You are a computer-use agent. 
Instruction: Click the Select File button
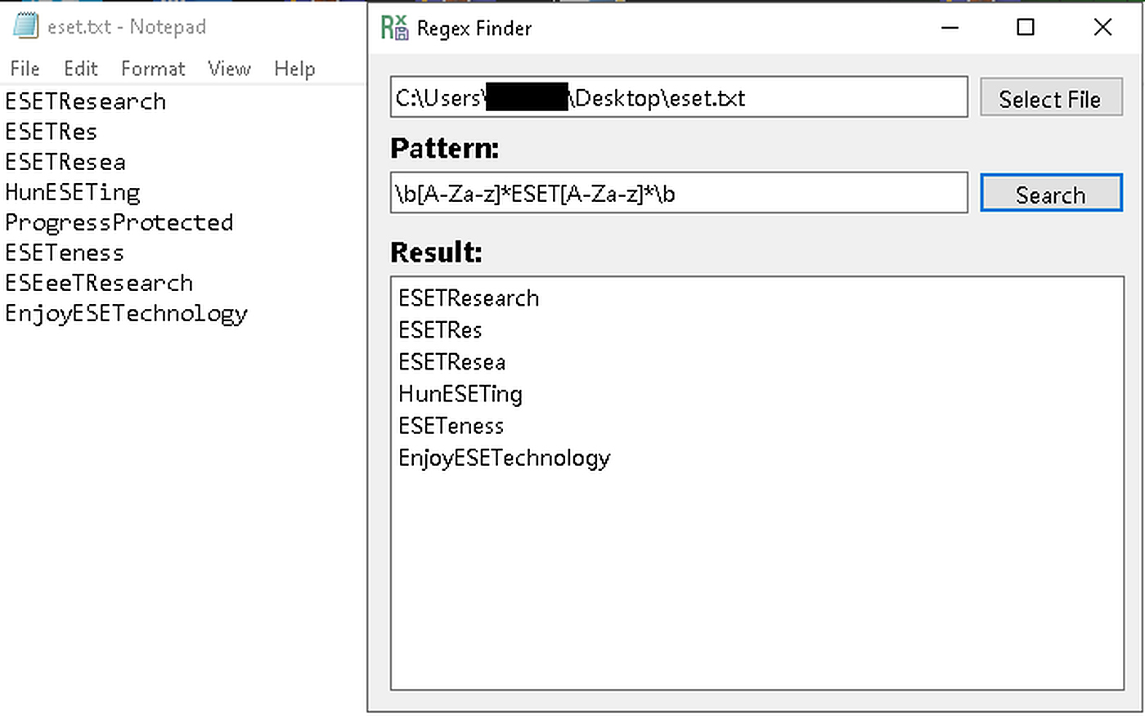1050,99
